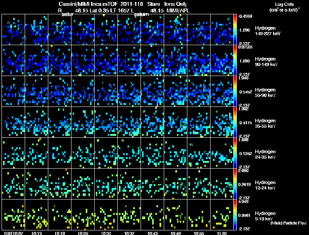Click the 2.660 scale value
The height and width of the screenshot is (235, 309).
coord(243,171)
